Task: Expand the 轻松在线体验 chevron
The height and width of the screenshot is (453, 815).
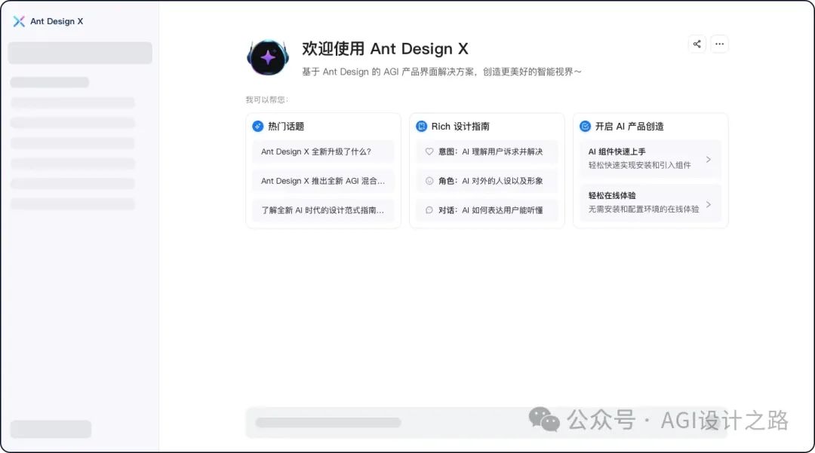Action: tap(709, 204)
